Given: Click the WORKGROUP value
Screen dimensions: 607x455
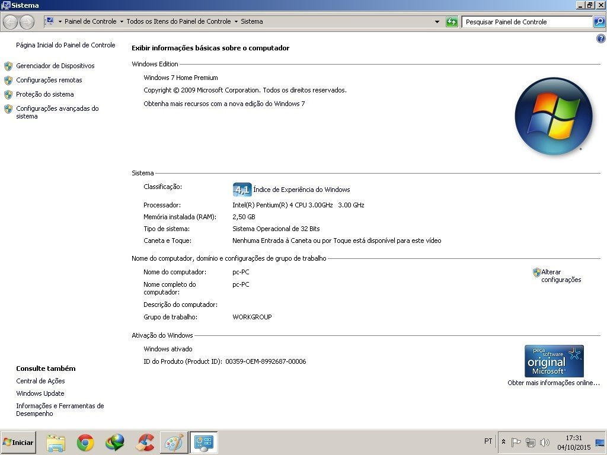Looking at the screenshot, I should pos(252,318).
